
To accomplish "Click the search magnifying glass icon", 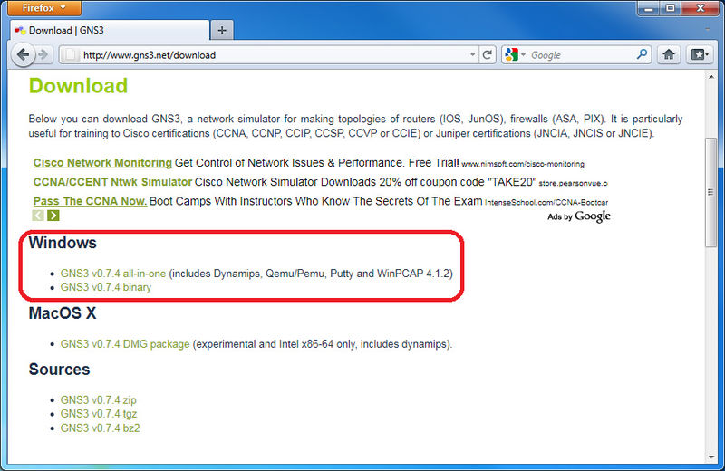I will (643, 54).
